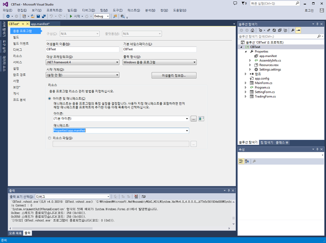The width and height of the screenshot is (326, 243).
Task: Close the CBTest document tab
Action: (x=27, y=24)
